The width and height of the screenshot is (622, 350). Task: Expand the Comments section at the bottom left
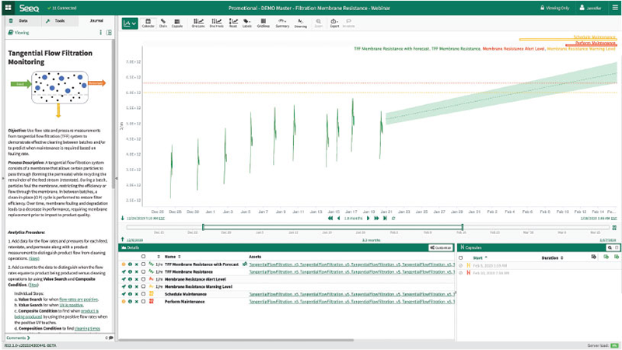pyautogui.click(x=18, y=338)
